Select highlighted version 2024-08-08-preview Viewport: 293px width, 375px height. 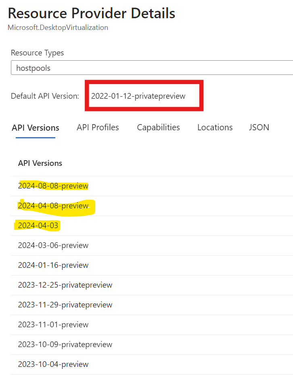click(53, 186)
